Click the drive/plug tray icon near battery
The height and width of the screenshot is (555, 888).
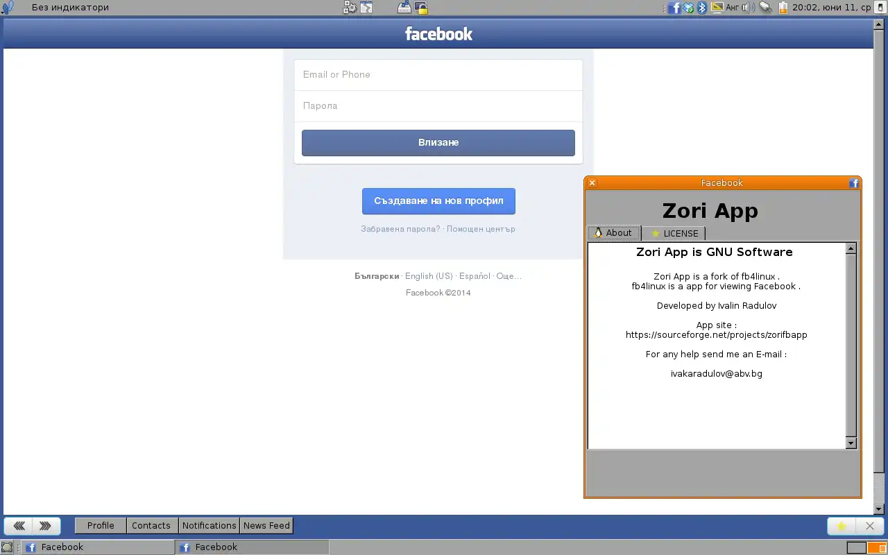click(765, 8)
